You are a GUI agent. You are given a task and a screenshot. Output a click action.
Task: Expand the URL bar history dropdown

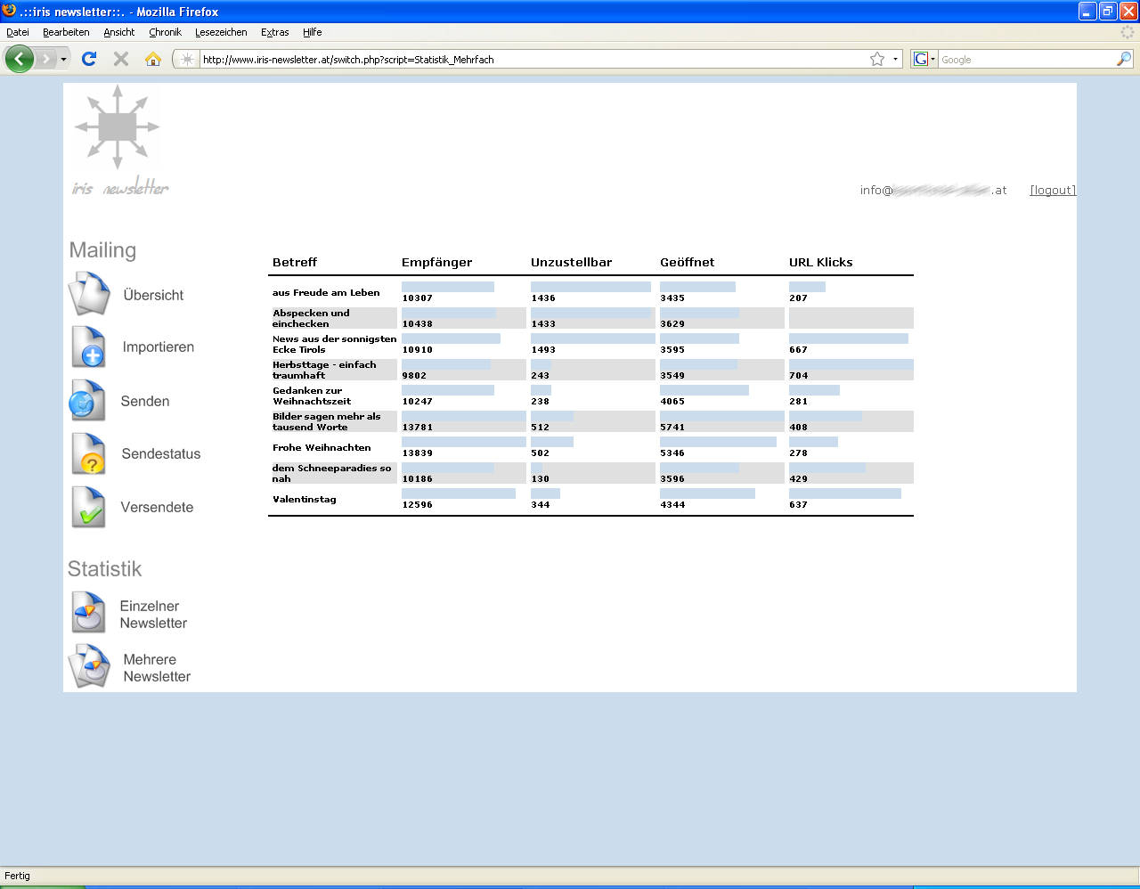895,60
